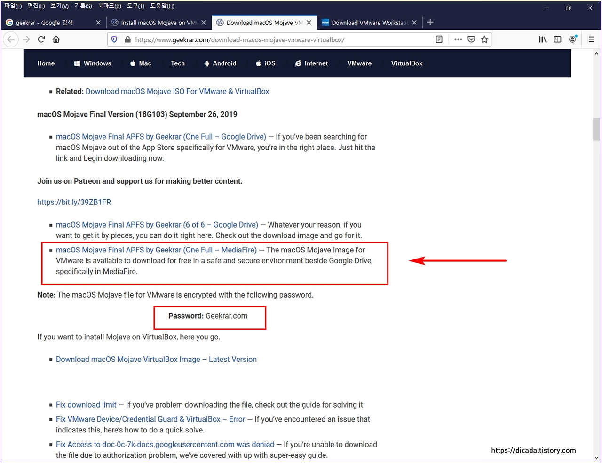
Task: Open VMware category in site nav
Action: (x=359, y=63)
